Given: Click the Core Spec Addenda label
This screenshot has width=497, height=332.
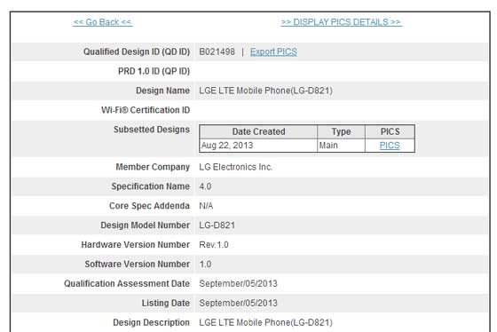Looking at the screenshot, I should (x=149, y=206).
